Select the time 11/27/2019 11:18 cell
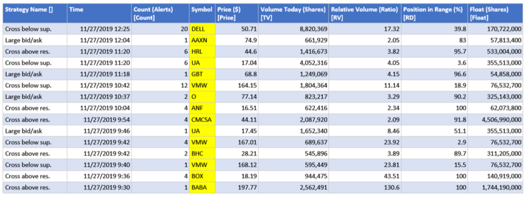 (x=100, y=74)
